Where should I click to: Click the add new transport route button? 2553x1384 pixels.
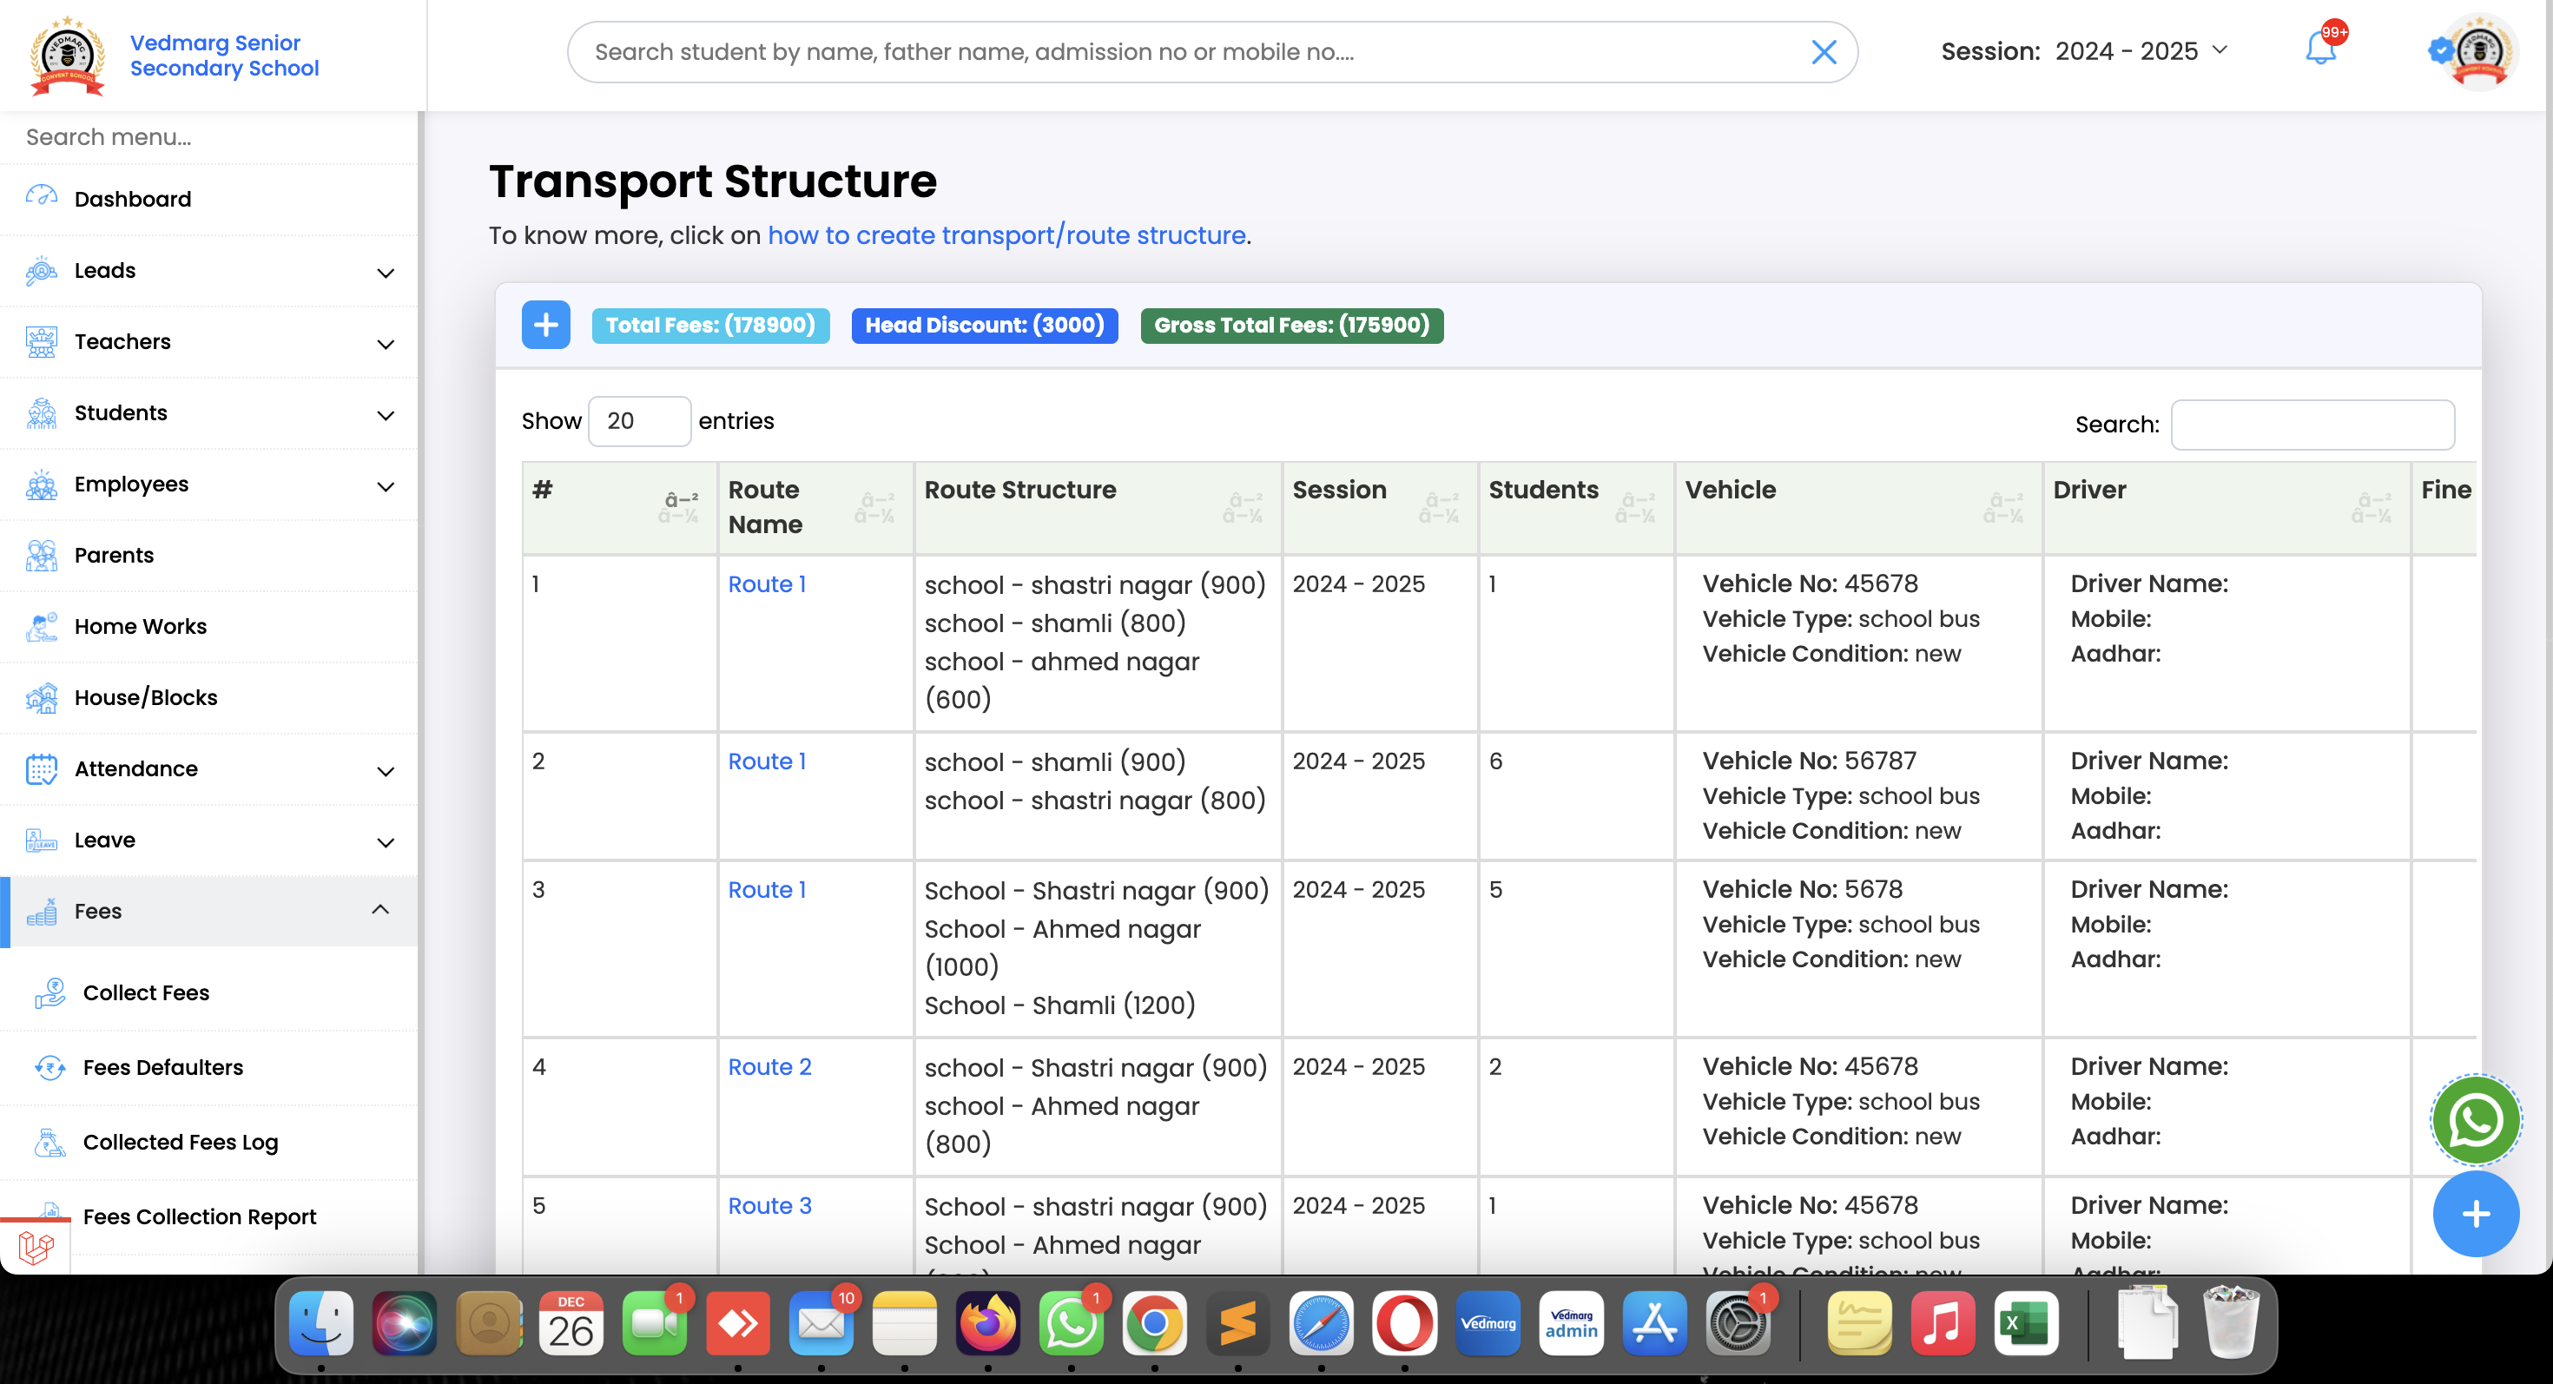point(545,326)
